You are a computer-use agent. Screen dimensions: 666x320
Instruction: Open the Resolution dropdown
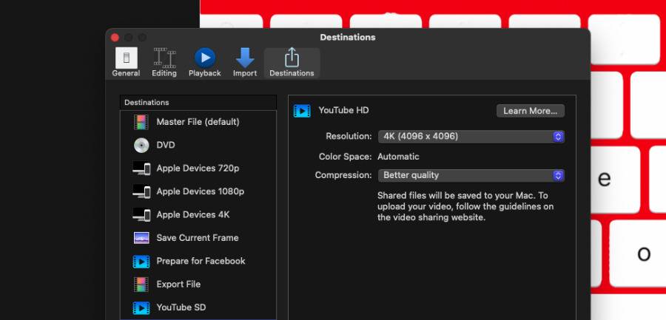[471, 137]
